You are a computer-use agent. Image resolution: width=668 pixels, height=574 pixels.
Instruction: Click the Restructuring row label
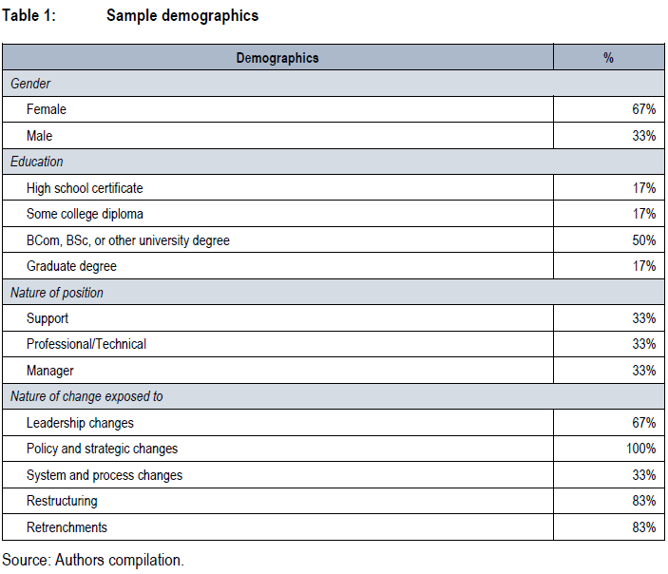click(62, 501)
